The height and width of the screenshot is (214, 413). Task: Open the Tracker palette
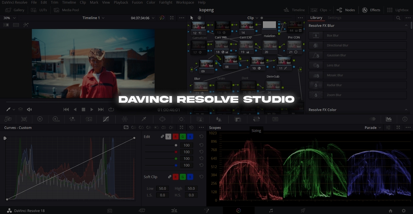point(182,119)
